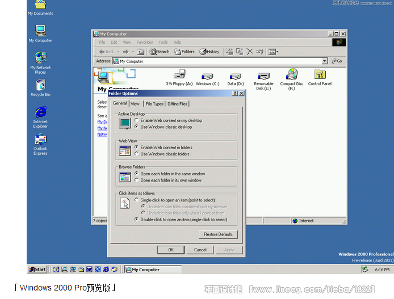Open the History pane
The height and width of the screenshot is (299, 394).
coord(209,52)
